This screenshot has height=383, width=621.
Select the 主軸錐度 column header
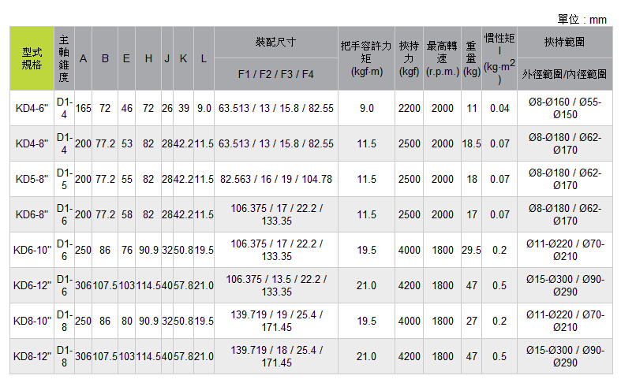64,58
